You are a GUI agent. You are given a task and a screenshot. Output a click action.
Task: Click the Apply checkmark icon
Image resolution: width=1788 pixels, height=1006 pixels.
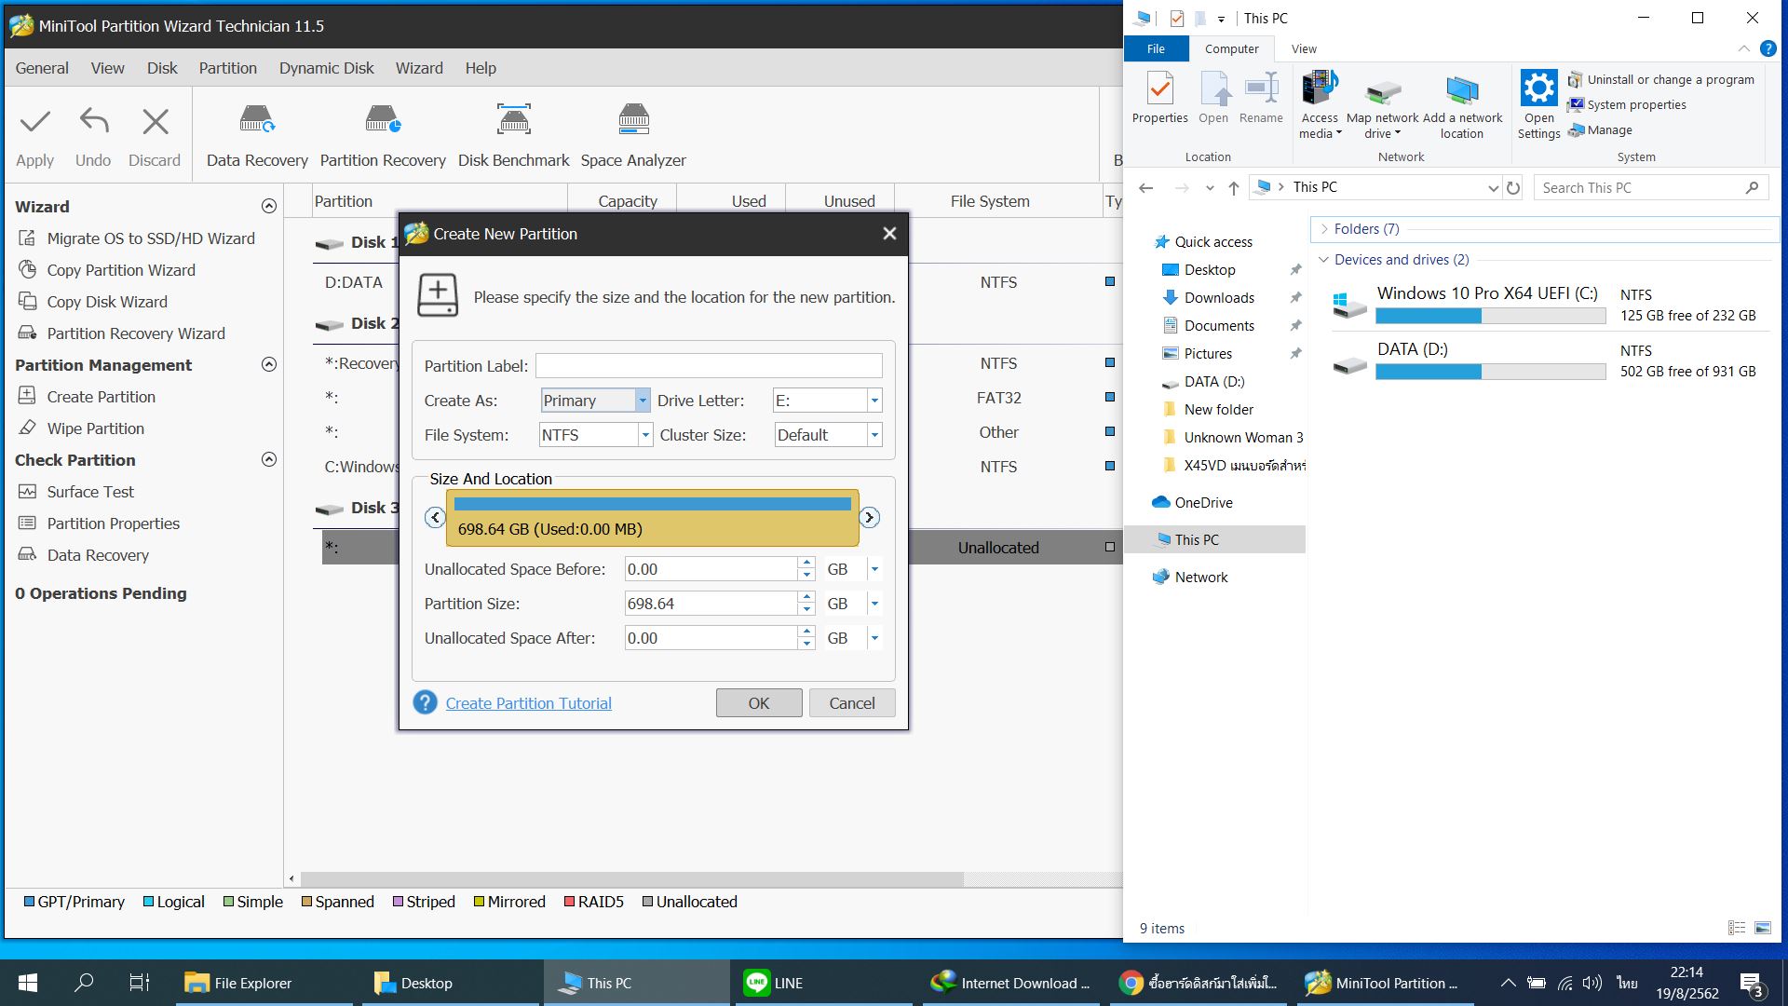(x=35, y=122)
